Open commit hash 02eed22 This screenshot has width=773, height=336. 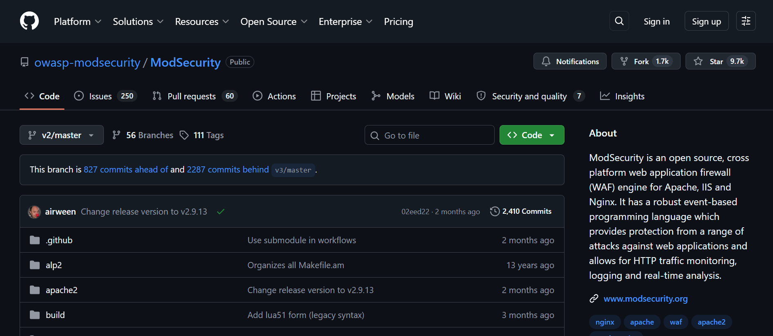(x=415, y=212)
